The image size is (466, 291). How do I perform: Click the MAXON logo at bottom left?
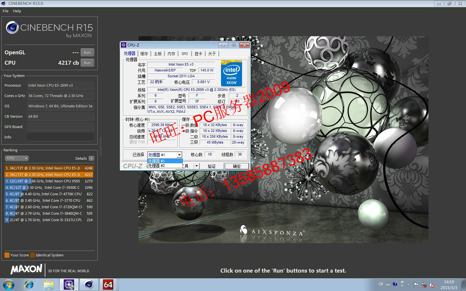pos(27,269)
